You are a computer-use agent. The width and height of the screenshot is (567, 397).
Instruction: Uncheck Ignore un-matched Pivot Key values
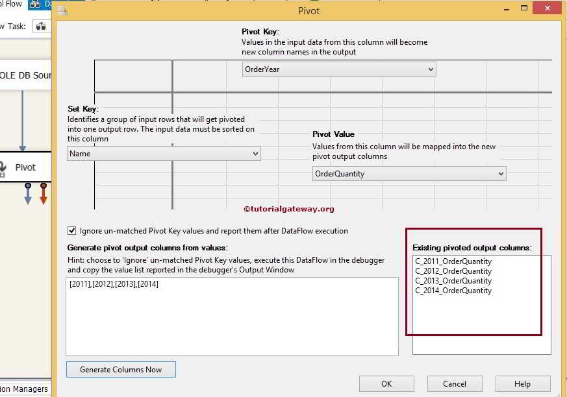(x=71, y=230)
